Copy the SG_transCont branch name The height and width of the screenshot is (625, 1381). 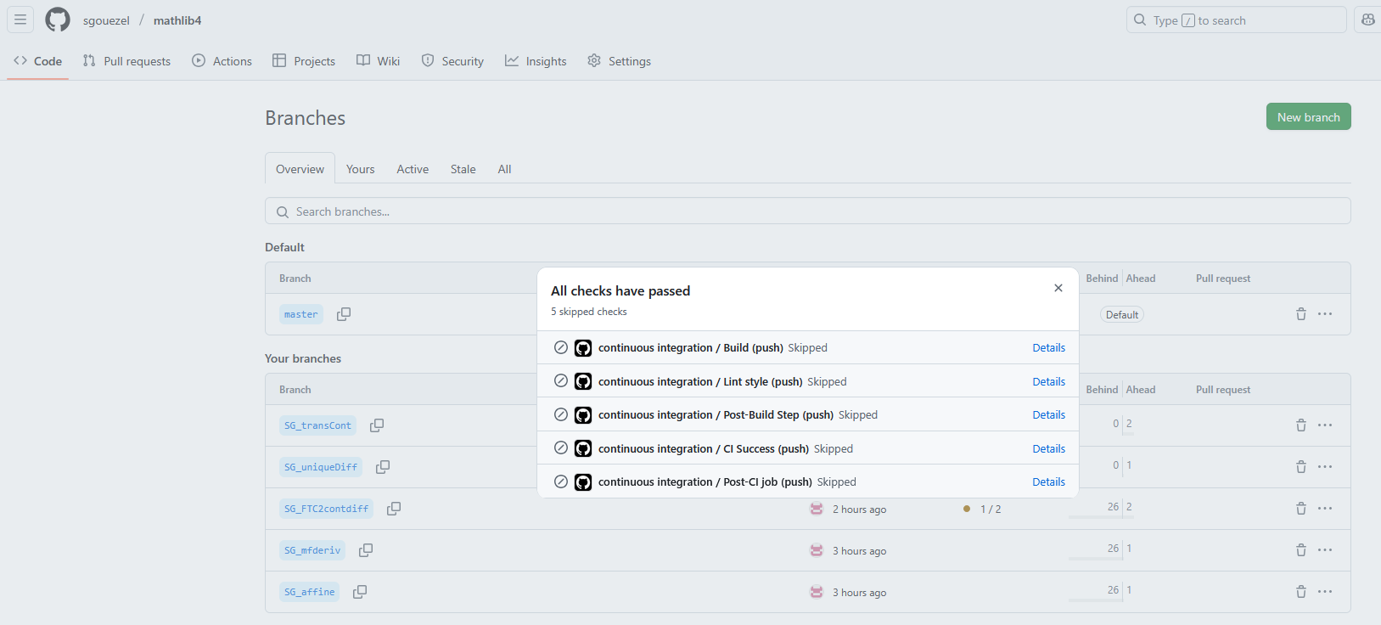tap(377, 425)
